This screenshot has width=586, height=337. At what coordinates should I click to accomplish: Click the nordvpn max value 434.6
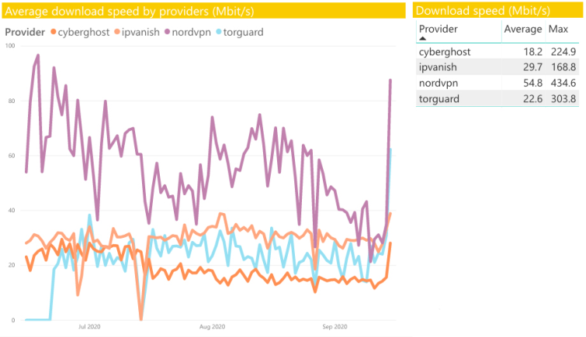[x=563, y=83]
